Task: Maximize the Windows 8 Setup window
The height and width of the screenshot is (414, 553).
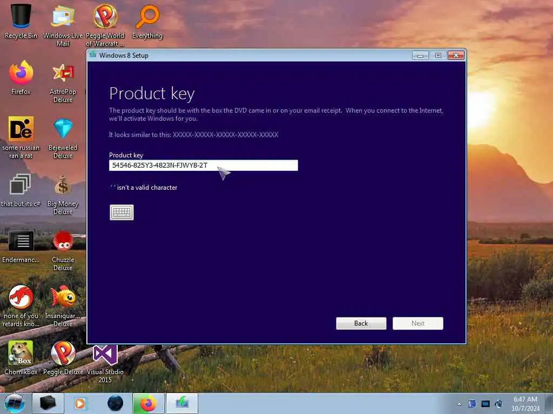Action: (438, 56)
